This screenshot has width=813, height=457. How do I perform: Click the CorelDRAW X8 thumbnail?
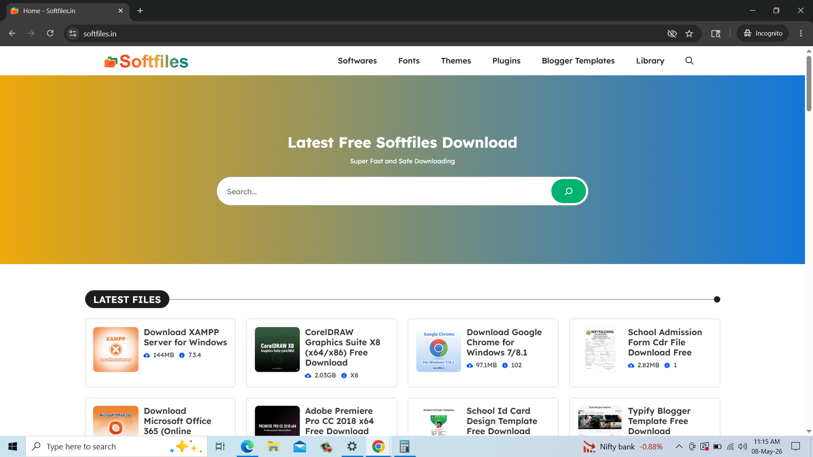coord(277,349)
